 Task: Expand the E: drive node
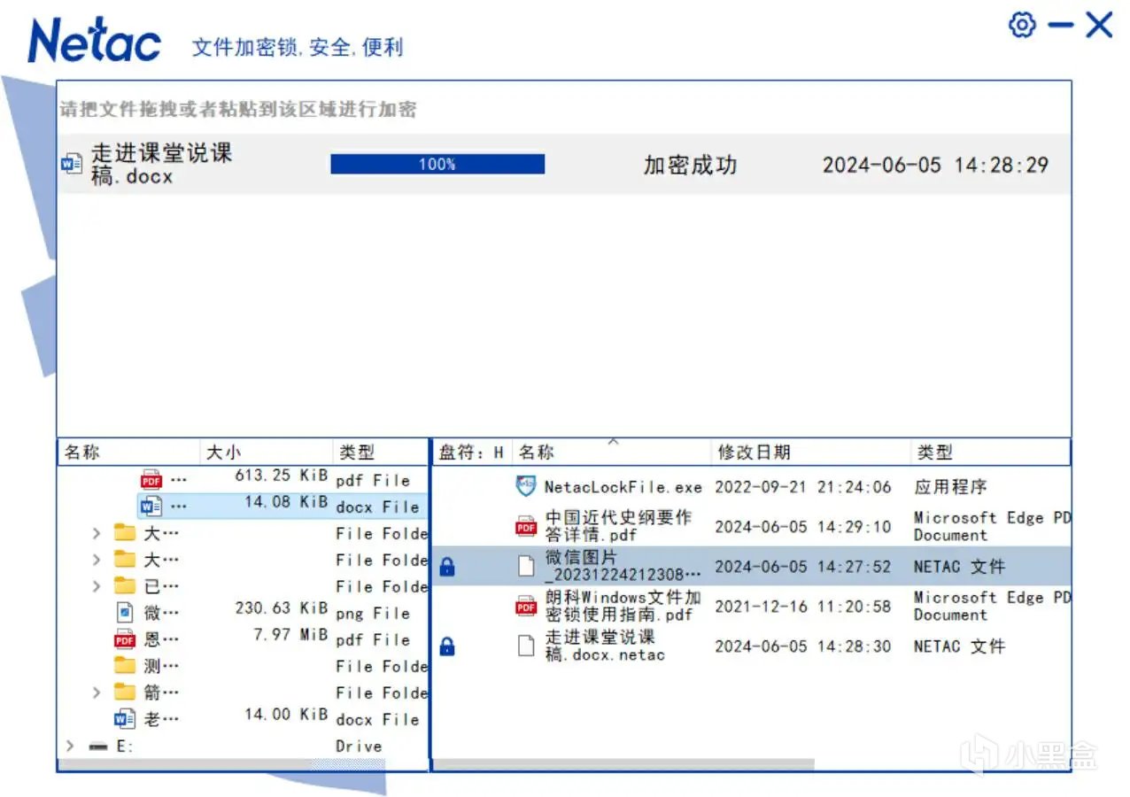click(x=70, y=746)
